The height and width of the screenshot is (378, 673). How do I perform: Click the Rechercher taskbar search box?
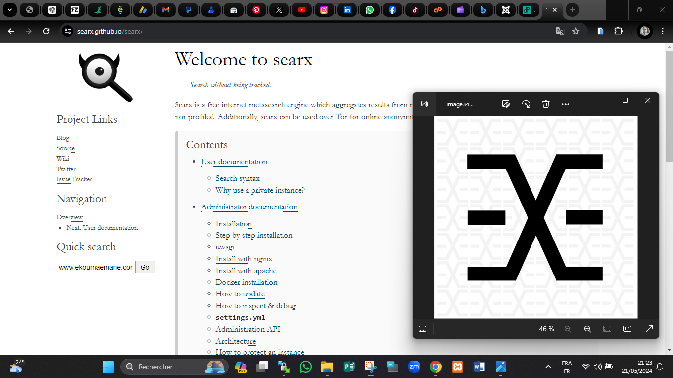pyautogui.click(x=174, y=367)
